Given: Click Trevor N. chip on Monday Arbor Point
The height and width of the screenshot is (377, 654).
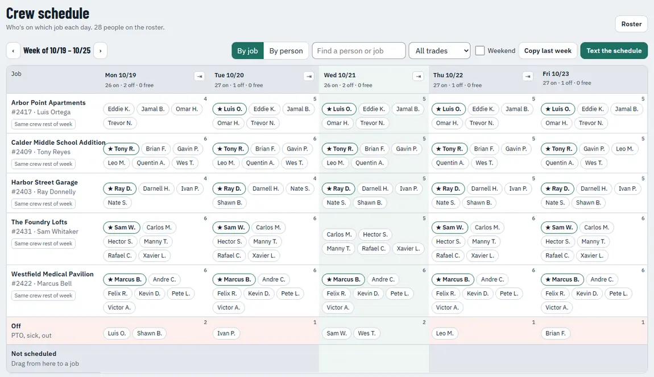Looking at the screenshot, I should pyautogui.click(x=120, y=123).
